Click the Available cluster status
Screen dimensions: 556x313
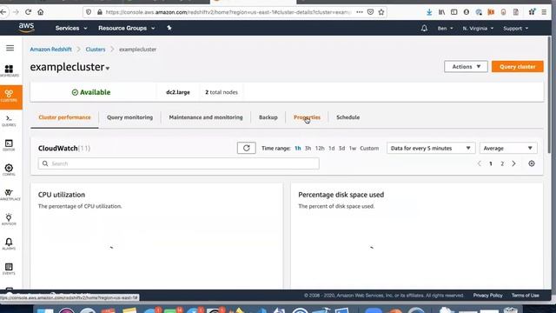[x=91, y=92]
